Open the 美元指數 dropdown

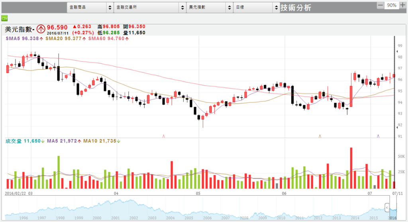pyautogui.click(x=210, y=8)
